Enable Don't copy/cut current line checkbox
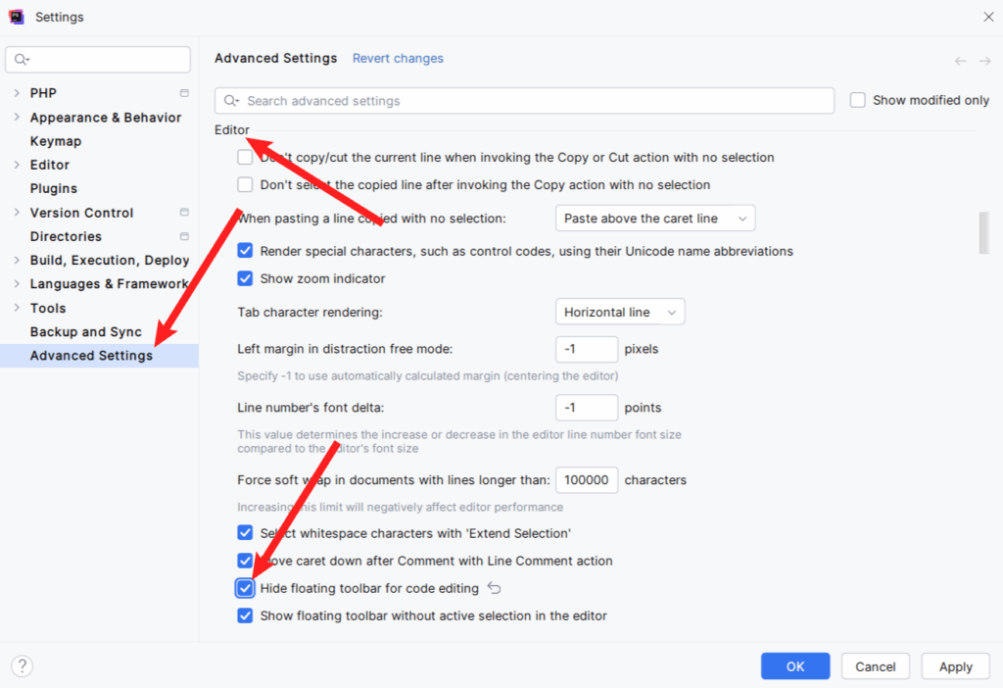 [245, 158]
